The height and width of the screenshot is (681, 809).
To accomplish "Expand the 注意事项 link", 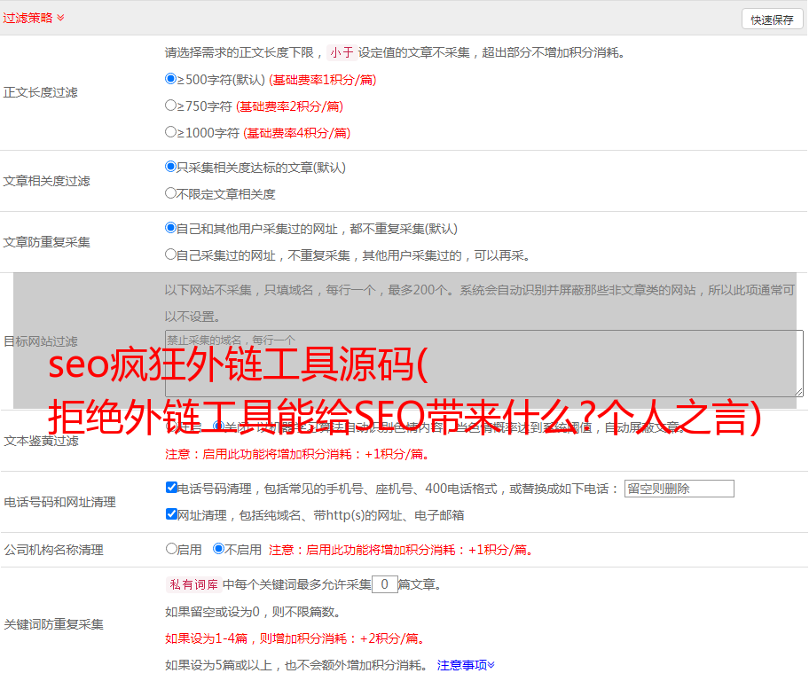I will (x=466, y=665).
